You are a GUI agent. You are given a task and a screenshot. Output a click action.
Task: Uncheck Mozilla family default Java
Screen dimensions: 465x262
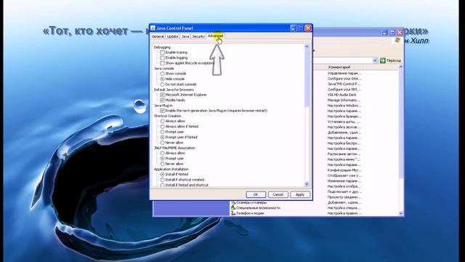162,100
